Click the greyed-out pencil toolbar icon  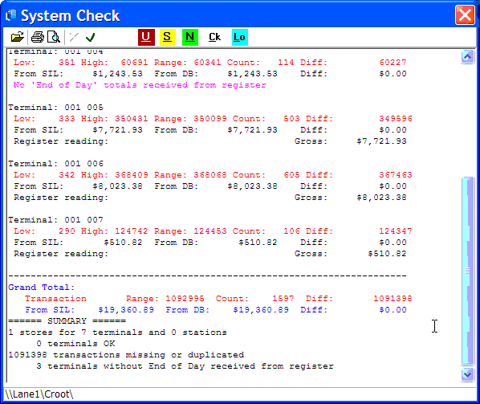74,38
